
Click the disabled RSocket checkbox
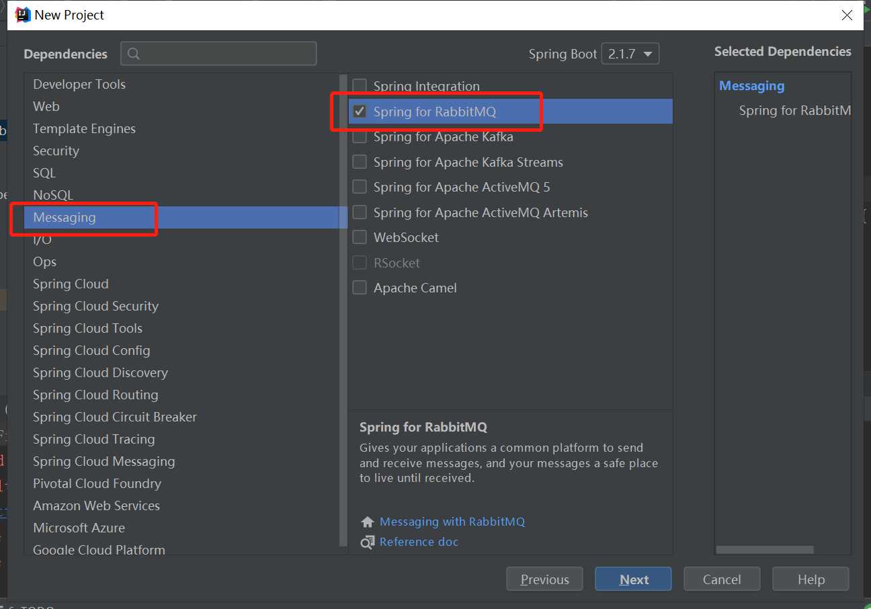click(360, 263)
